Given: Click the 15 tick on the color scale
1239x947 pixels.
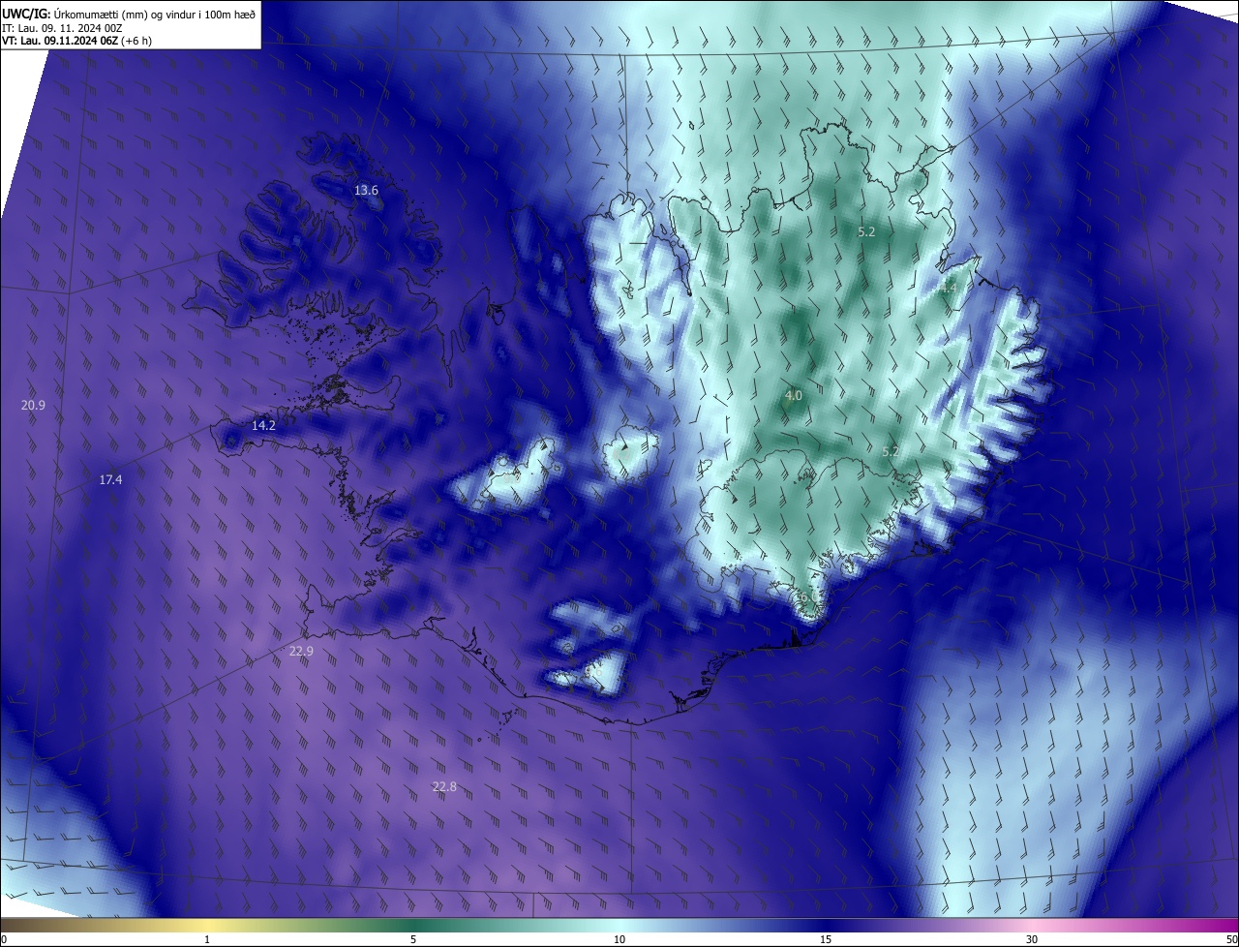Looking at the screenshot, I should [x=826, y=939].
